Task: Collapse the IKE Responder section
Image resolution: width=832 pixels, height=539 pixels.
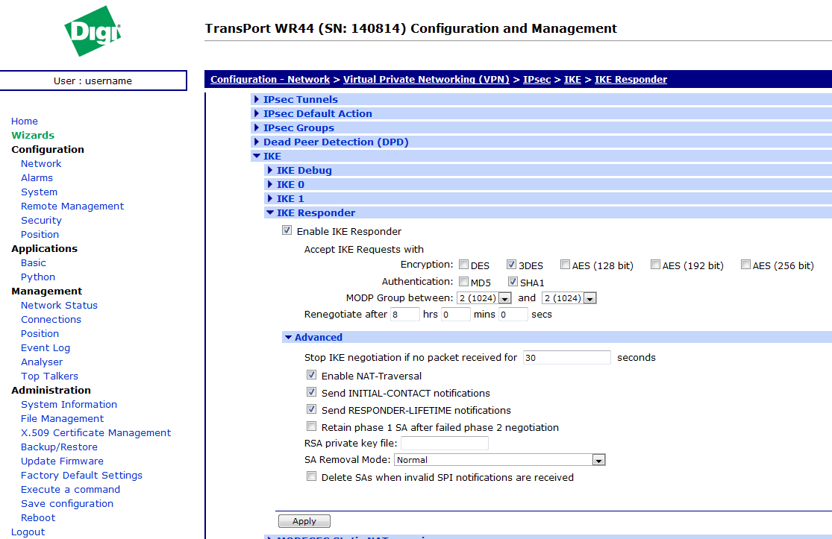Action: [315, 212]
